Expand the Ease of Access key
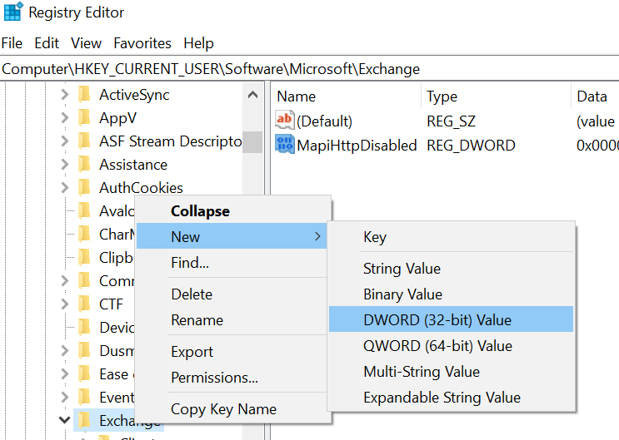Viewport: 619px width, 440px height. 65,373
